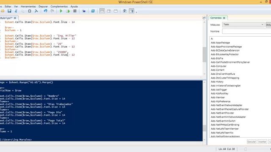271x152 pixels.
Task: Click the console pane scroll-down arrow
Action: point(204,140)
